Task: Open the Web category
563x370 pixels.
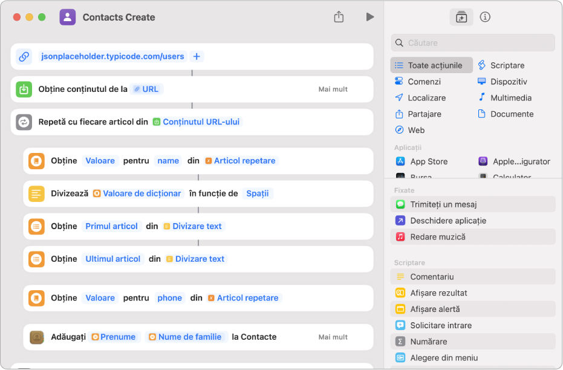Action: [409, 130]
